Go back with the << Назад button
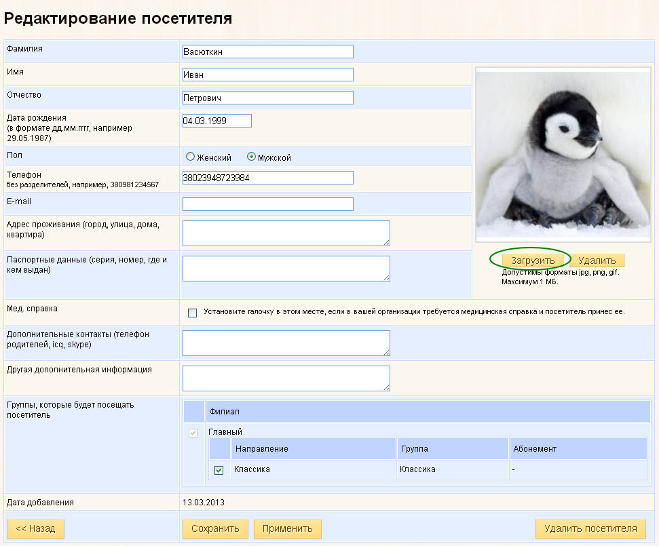 point(35,529)
